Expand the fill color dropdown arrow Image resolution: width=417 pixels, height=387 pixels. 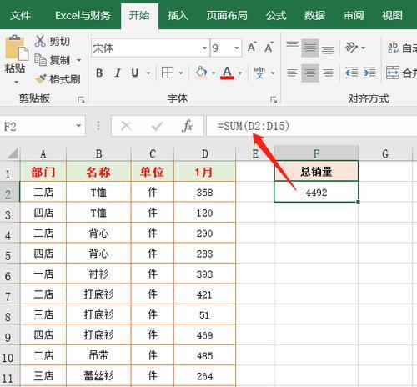[214, 73]
